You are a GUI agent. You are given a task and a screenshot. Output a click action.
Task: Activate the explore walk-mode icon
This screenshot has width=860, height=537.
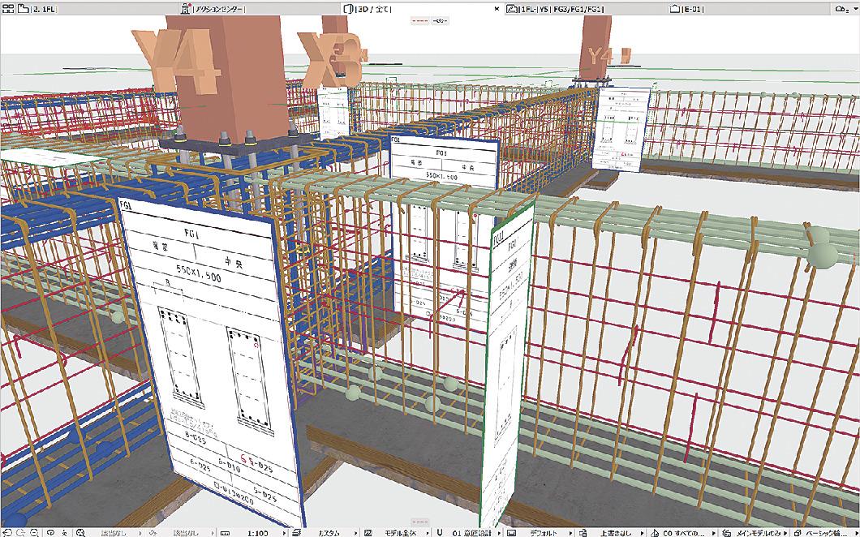coord(65,532)
